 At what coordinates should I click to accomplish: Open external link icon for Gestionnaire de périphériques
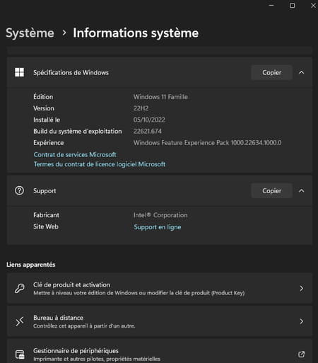pos(301,354)
